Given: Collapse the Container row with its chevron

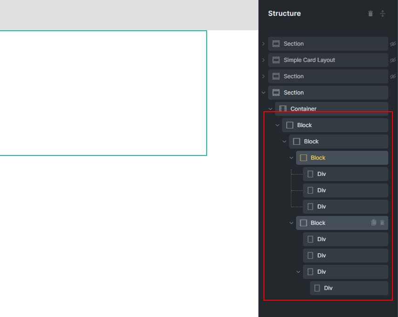Looking at the screenshot, I should click(x=270, y=109).
